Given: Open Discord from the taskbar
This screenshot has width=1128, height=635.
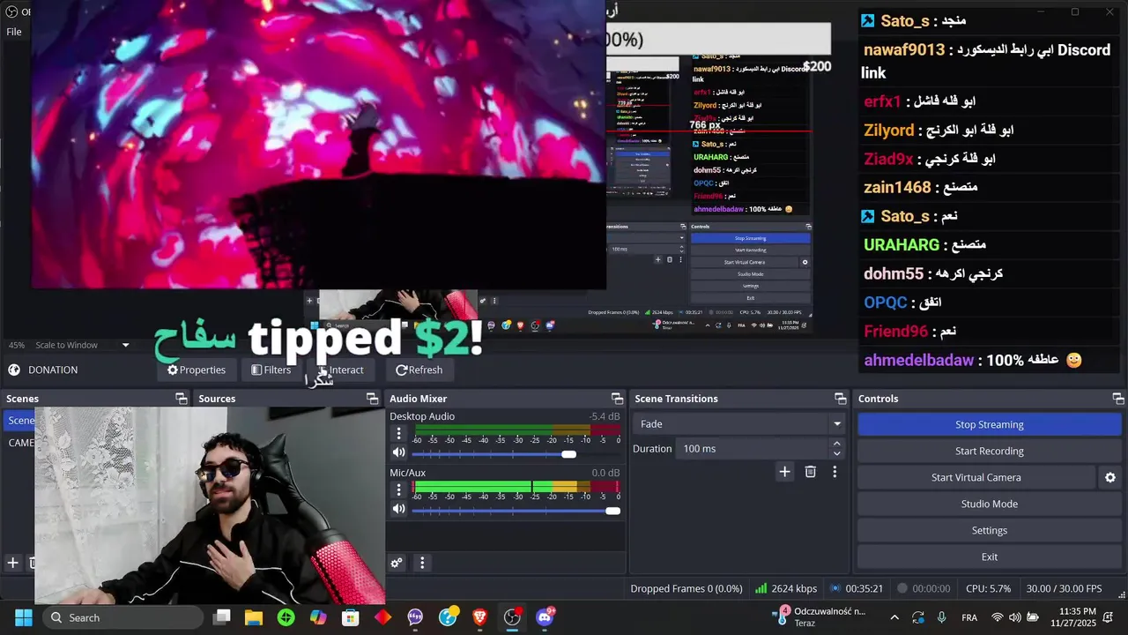Looking at the screenshot, I should click(545, 617).
